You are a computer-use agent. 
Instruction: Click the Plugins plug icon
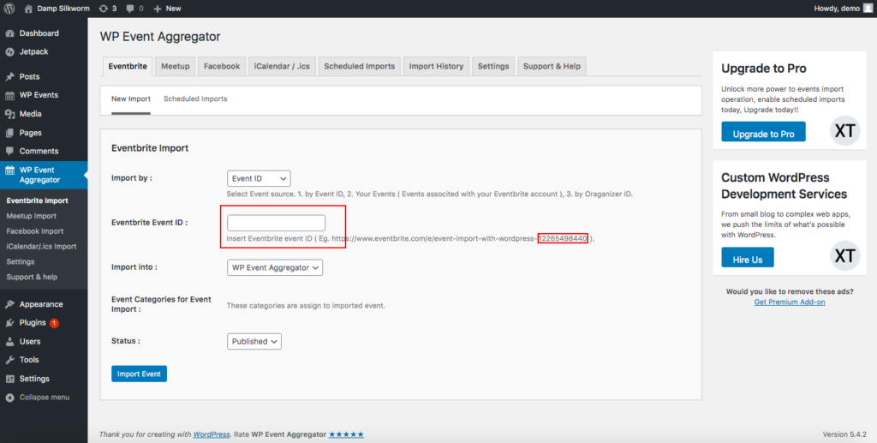pos(9,323)
